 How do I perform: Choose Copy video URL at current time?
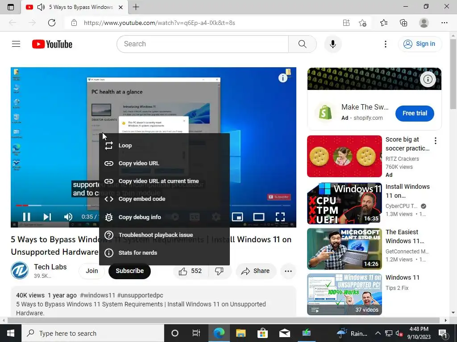coord(164,181)
